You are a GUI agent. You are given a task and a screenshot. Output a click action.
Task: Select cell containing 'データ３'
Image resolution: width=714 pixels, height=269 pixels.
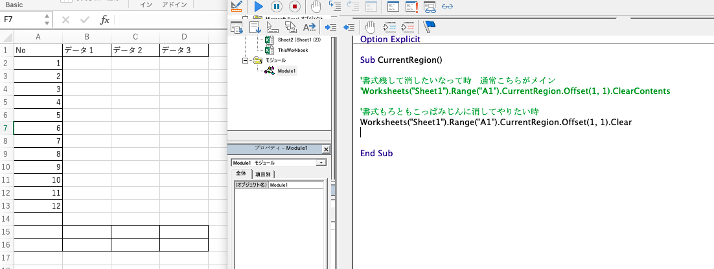[184, 51]
